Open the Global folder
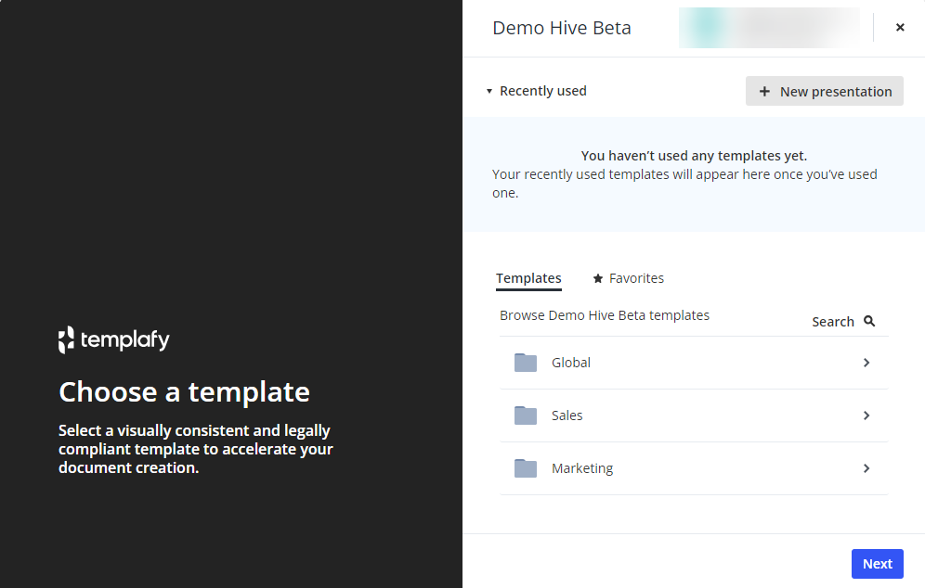 click(x=694, y=363)
